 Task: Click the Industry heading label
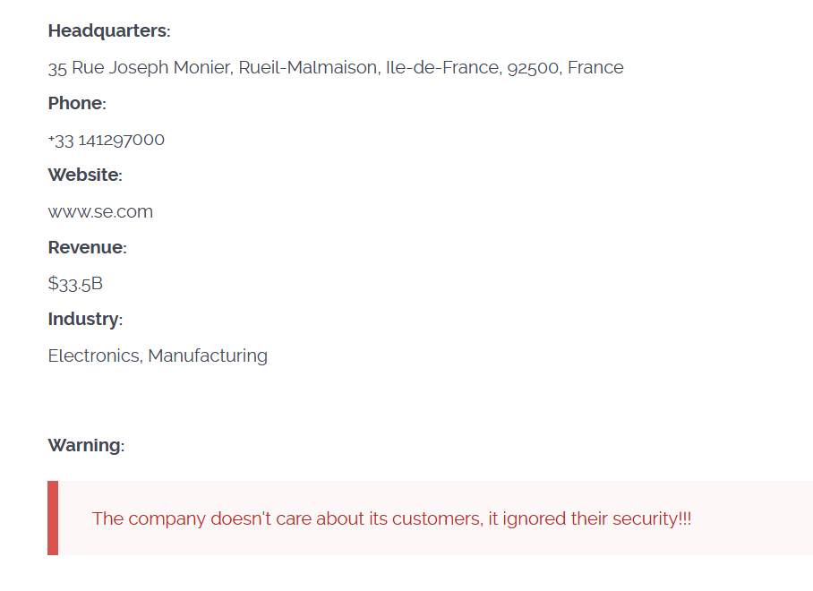[84, 320]
